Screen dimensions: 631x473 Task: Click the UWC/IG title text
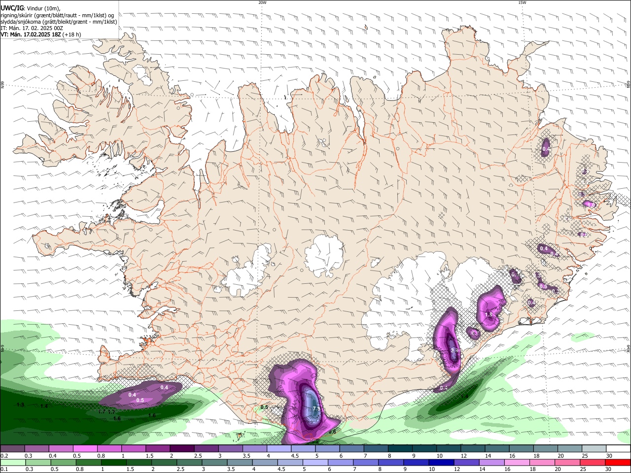point(11,8)
